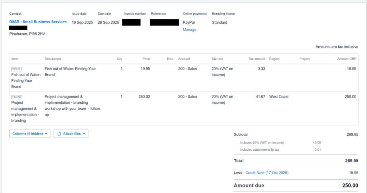Click the Manage link under PayPal

click(x=189, y=30)
